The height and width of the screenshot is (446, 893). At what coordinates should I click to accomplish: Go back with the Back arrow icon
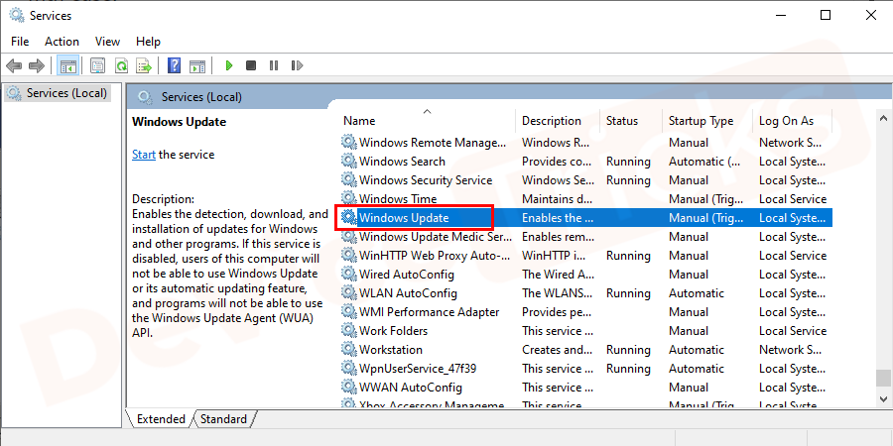14,65
